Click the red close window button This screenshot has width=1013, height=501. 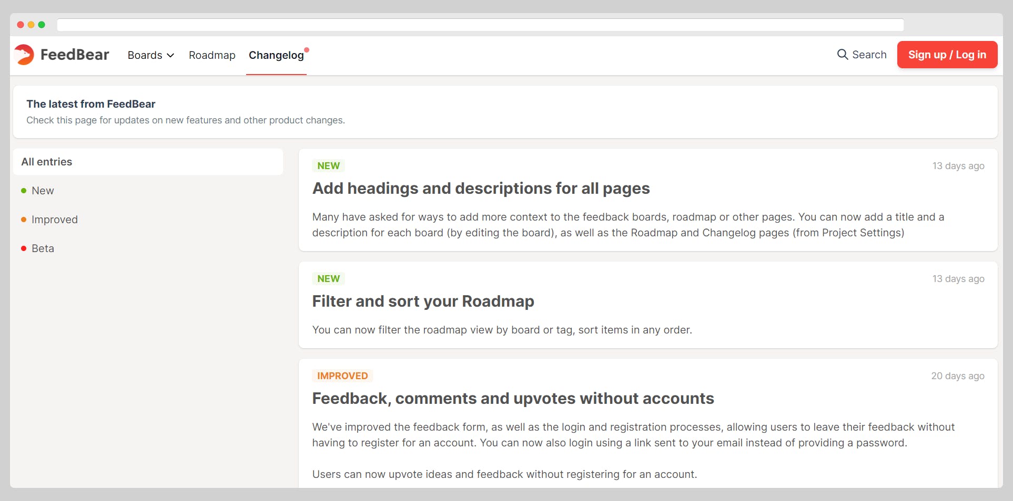click(x=21, y=25)
